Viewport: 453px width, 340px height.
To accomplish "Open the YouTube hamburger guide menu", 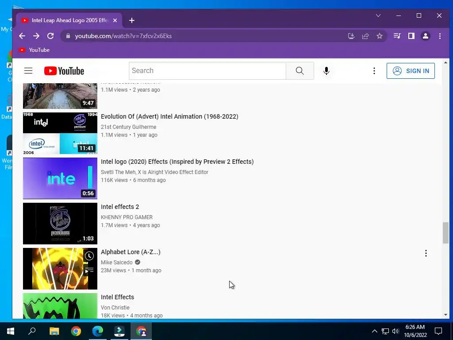I will pyautogui.click(x=28, y=71).
